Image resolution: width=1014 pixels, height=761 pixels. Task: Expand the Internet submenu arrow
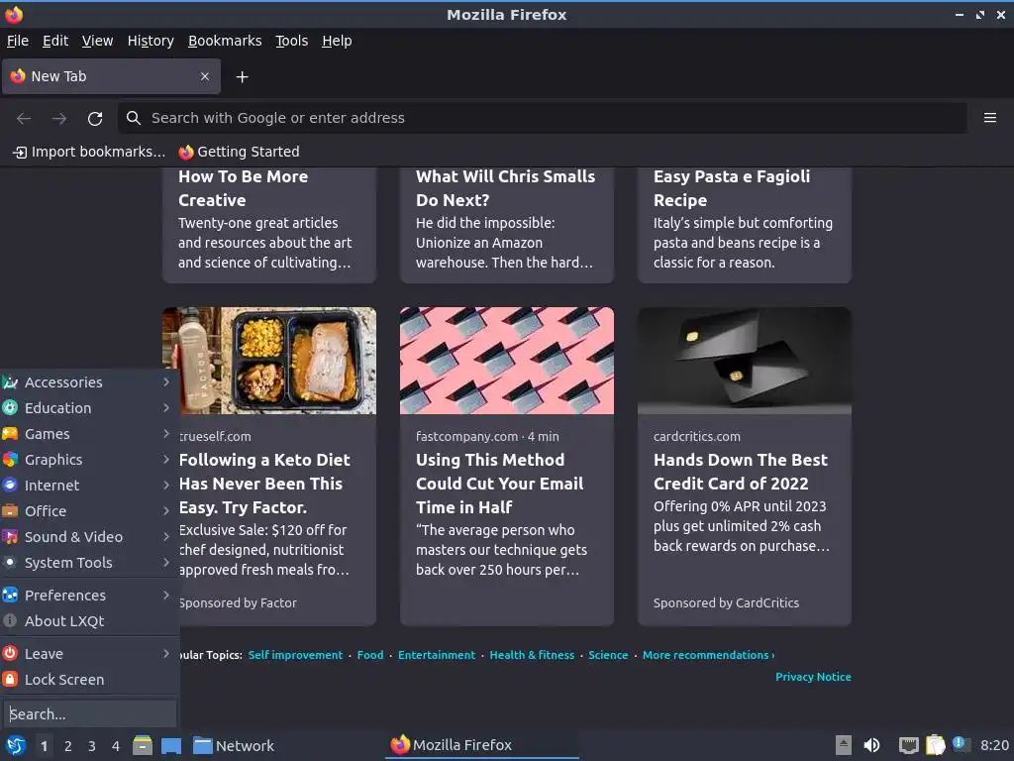166,485
